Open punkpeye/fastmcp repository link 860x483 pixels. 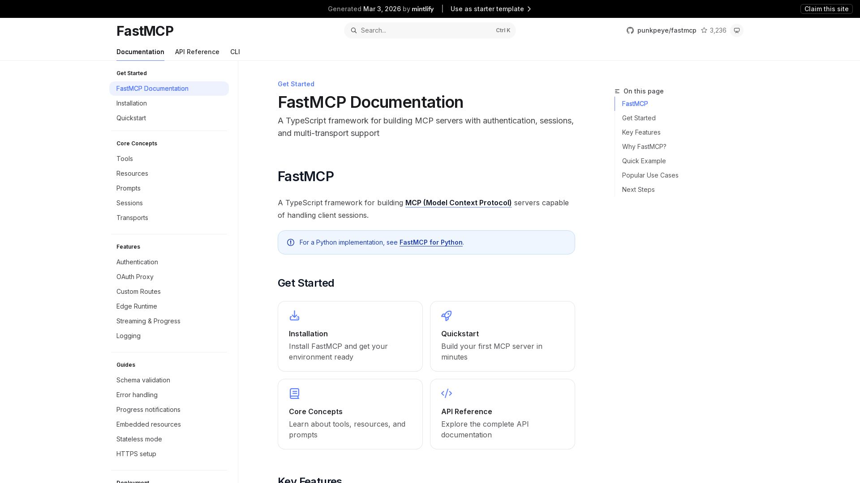coord(666,30)
